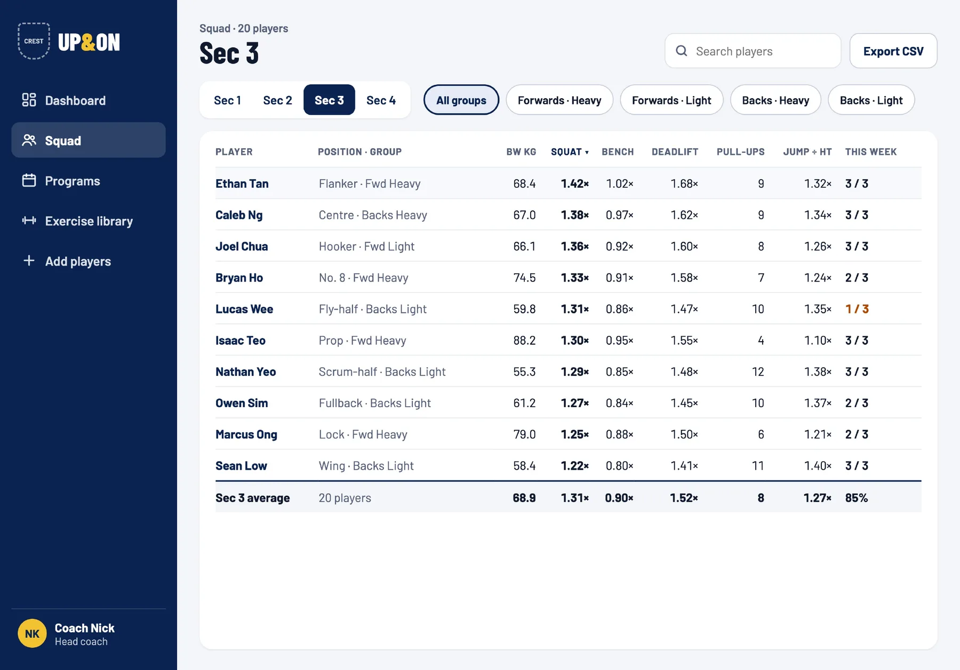Screen dimensions: 960x670
Task: Filter by Backs · Heavy group
Action: 775,100
